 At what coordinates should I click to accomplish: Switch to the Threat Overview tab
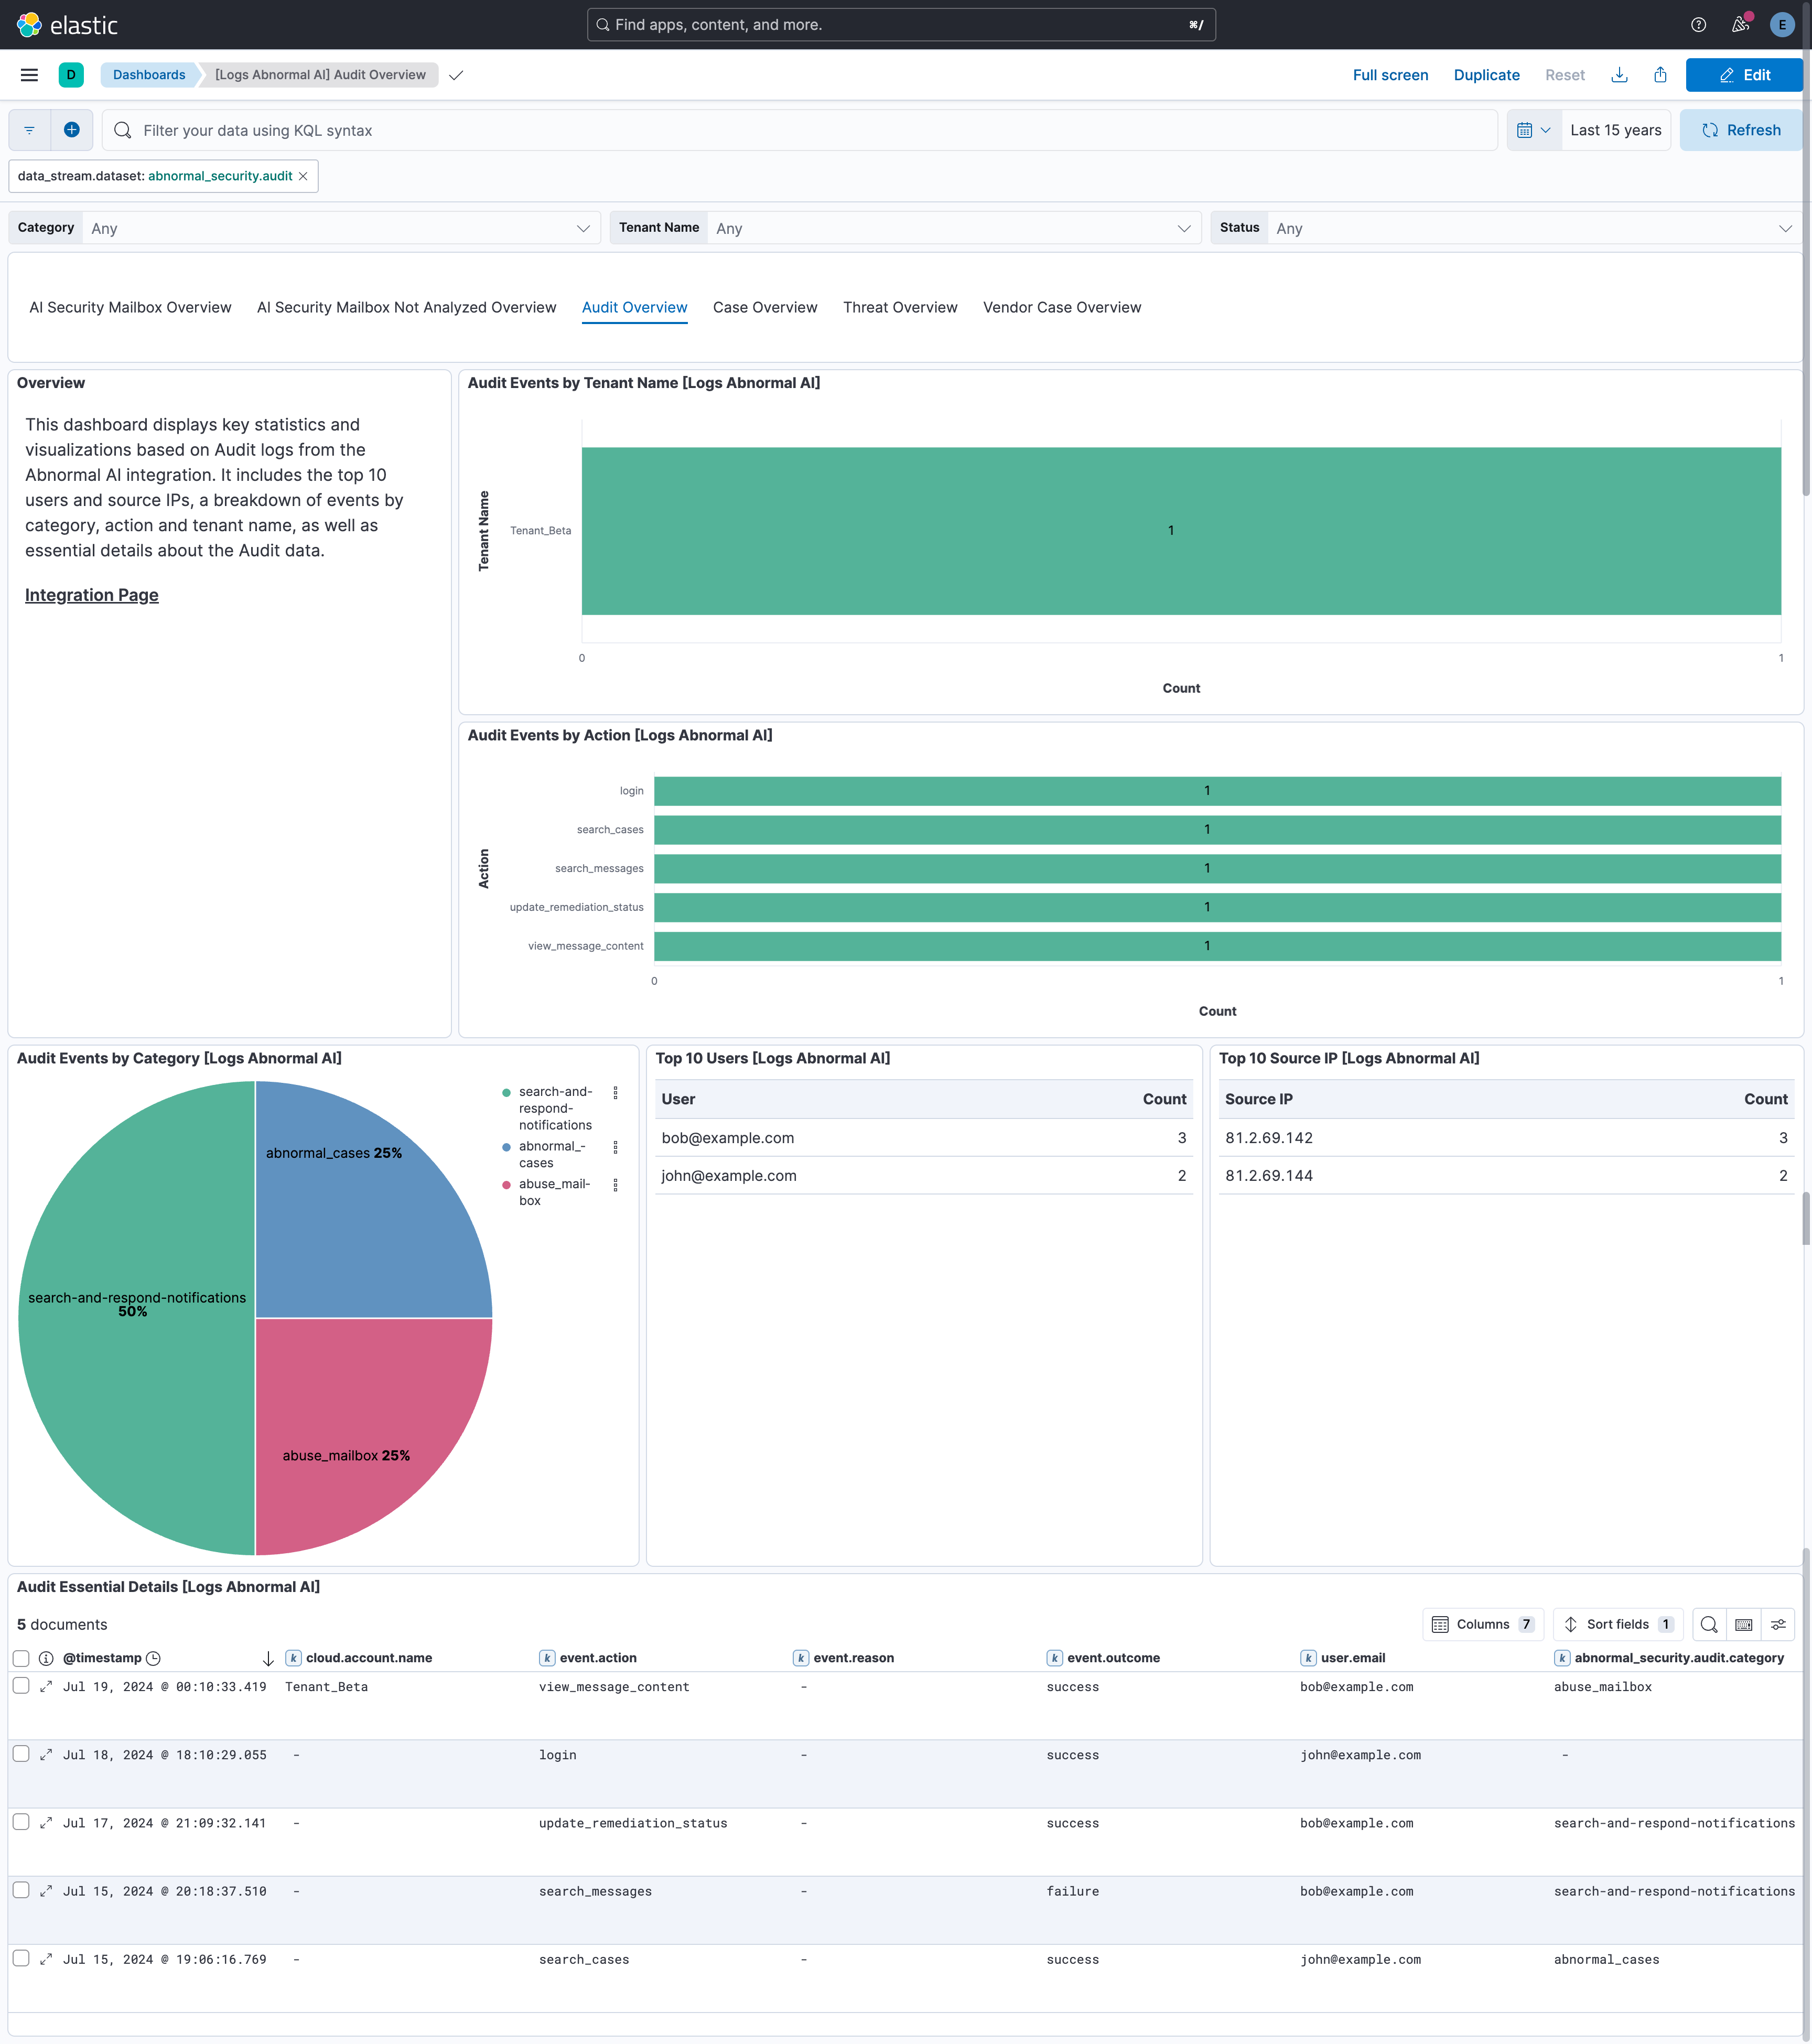899,307
